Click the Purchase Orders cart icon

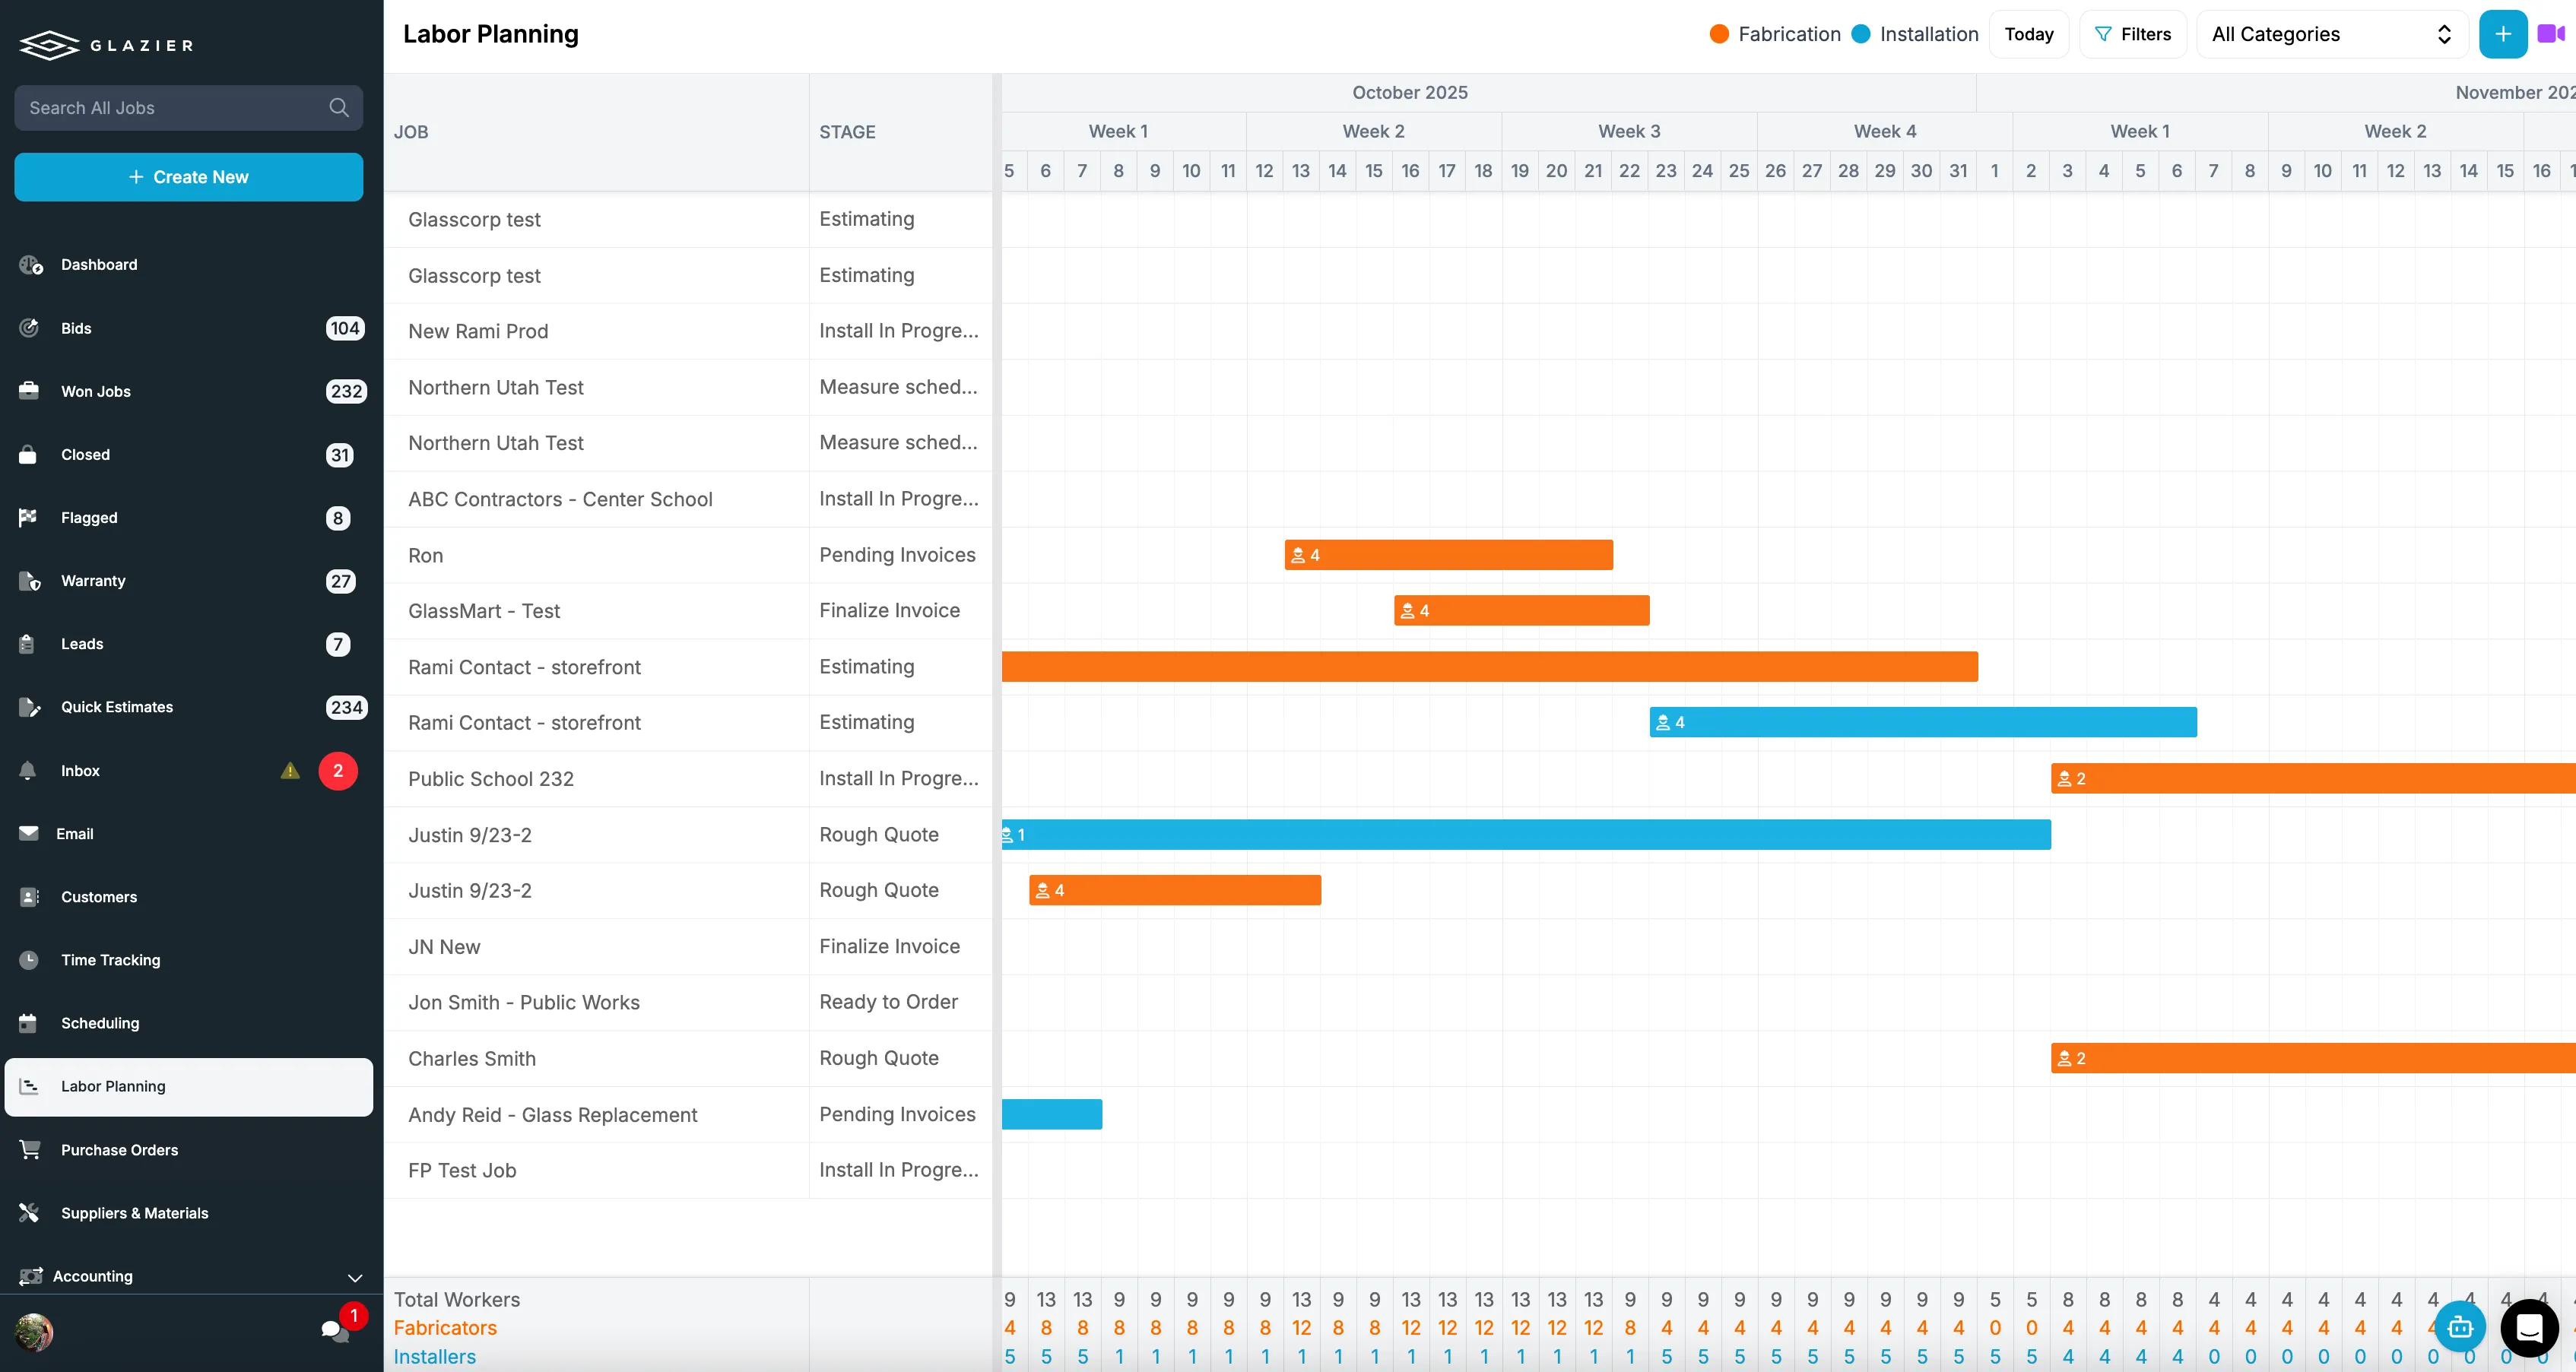30,1150
